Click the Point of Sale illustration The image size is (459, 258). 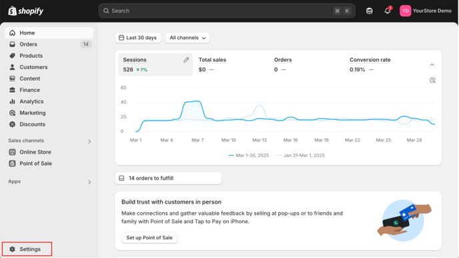(x=404, y=220)
